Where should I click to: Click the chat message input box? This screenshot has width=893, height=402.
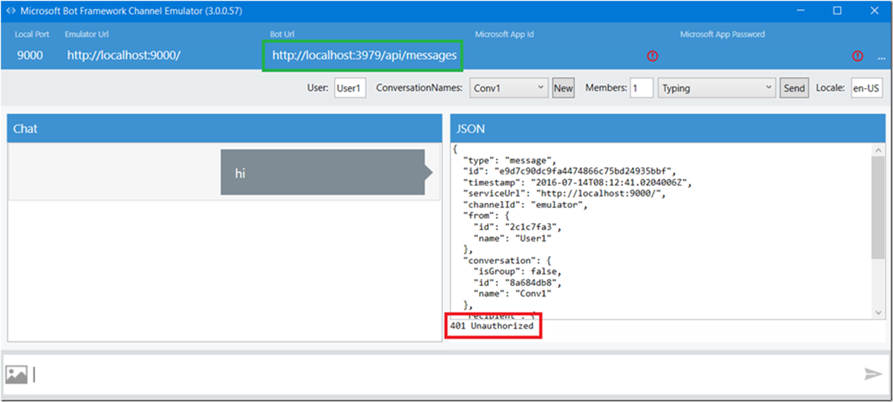click(445, 375)
